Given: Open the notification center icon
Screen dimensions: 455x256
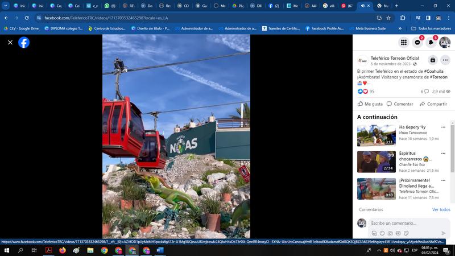Looking at the screenshot, I should point(446,250).
